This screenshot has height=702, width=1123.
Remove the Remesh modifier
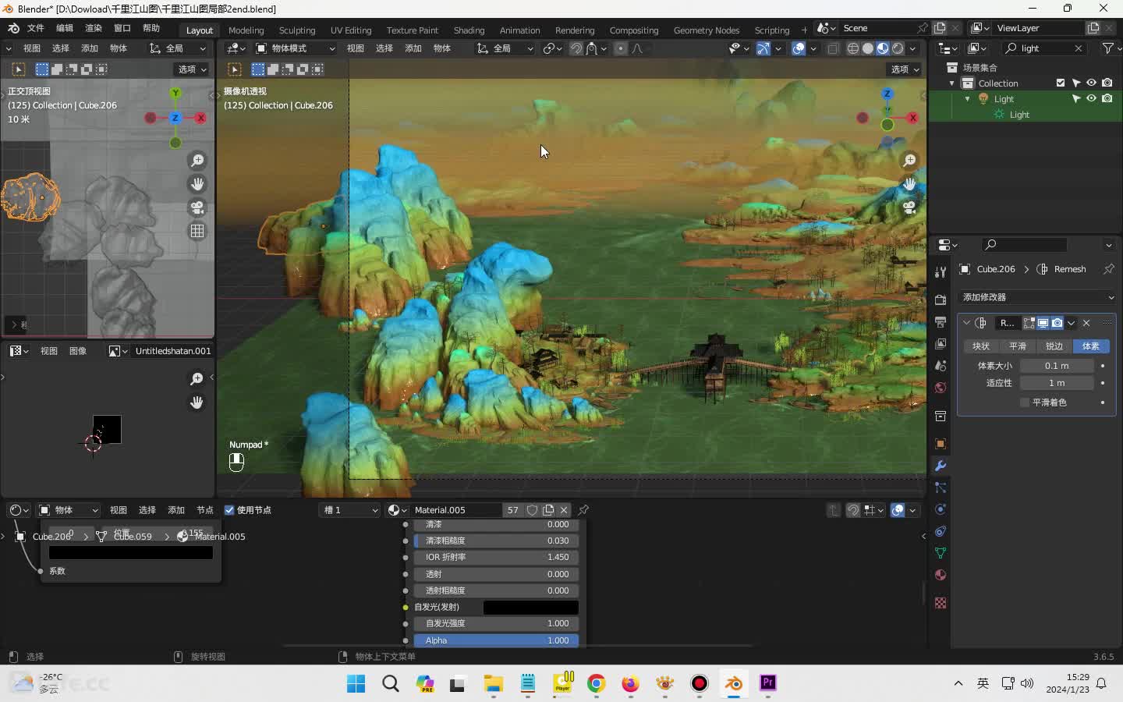pos(1086,323)
